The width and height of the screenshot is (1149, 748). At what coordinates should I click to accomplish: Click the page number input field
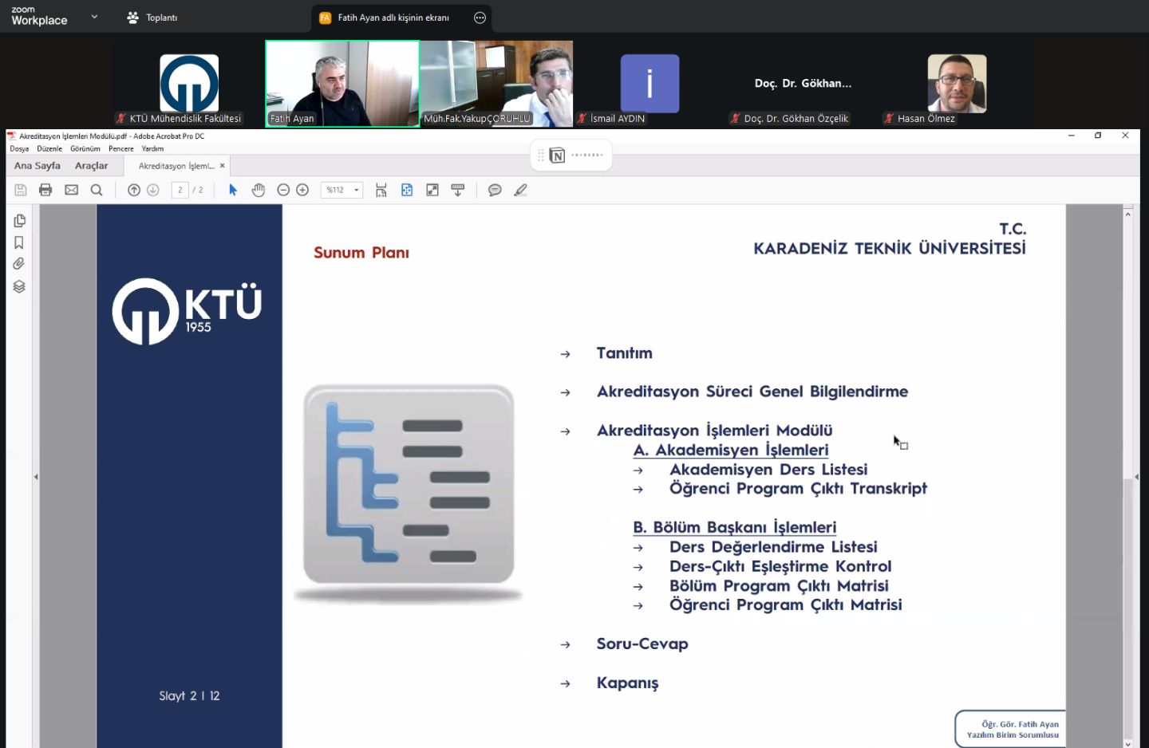click(x=180, y=190)
